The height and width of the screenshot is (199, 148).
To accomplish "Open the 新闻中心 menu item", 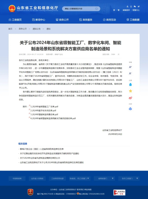I will 39,20.
